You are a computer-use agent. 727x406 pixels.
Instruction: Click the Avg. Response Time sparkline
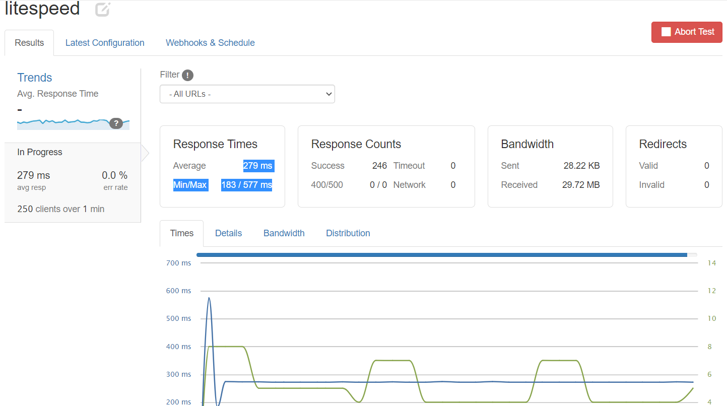[x=60, y=123]
